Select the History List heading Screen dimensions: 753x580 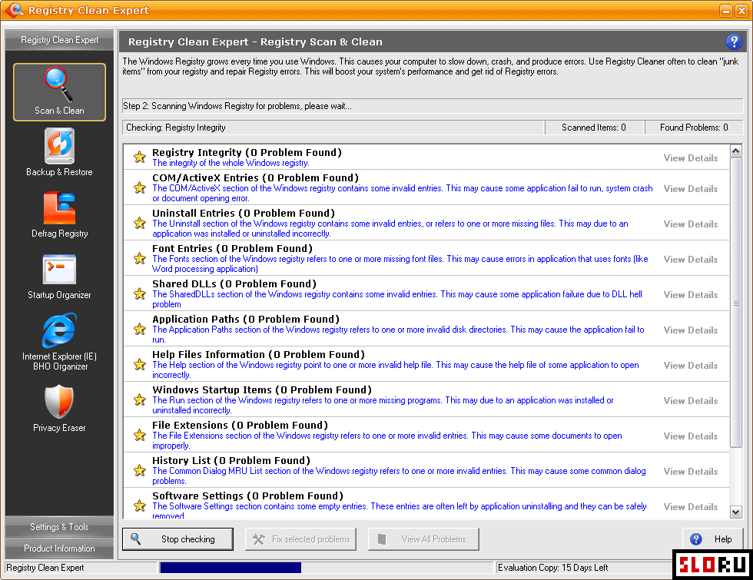(x=231, y=460)
